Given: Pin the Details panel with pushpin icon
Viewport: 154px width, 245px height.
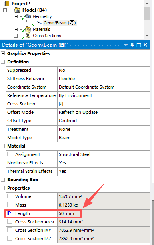Looking at the screenshot, I should click(132, 45).
